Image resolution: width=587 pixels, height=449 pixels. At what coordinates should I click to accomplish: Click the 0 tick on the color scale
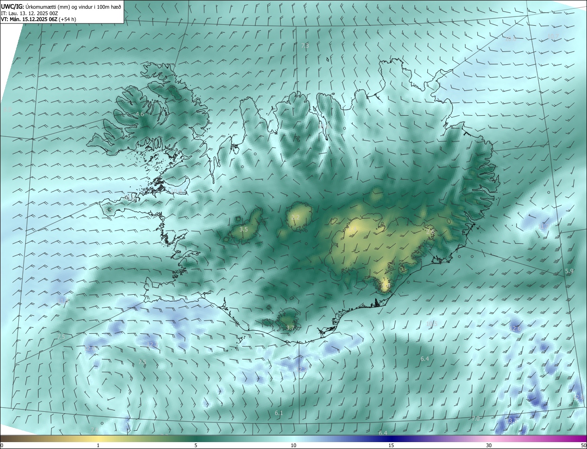point(2,445)
